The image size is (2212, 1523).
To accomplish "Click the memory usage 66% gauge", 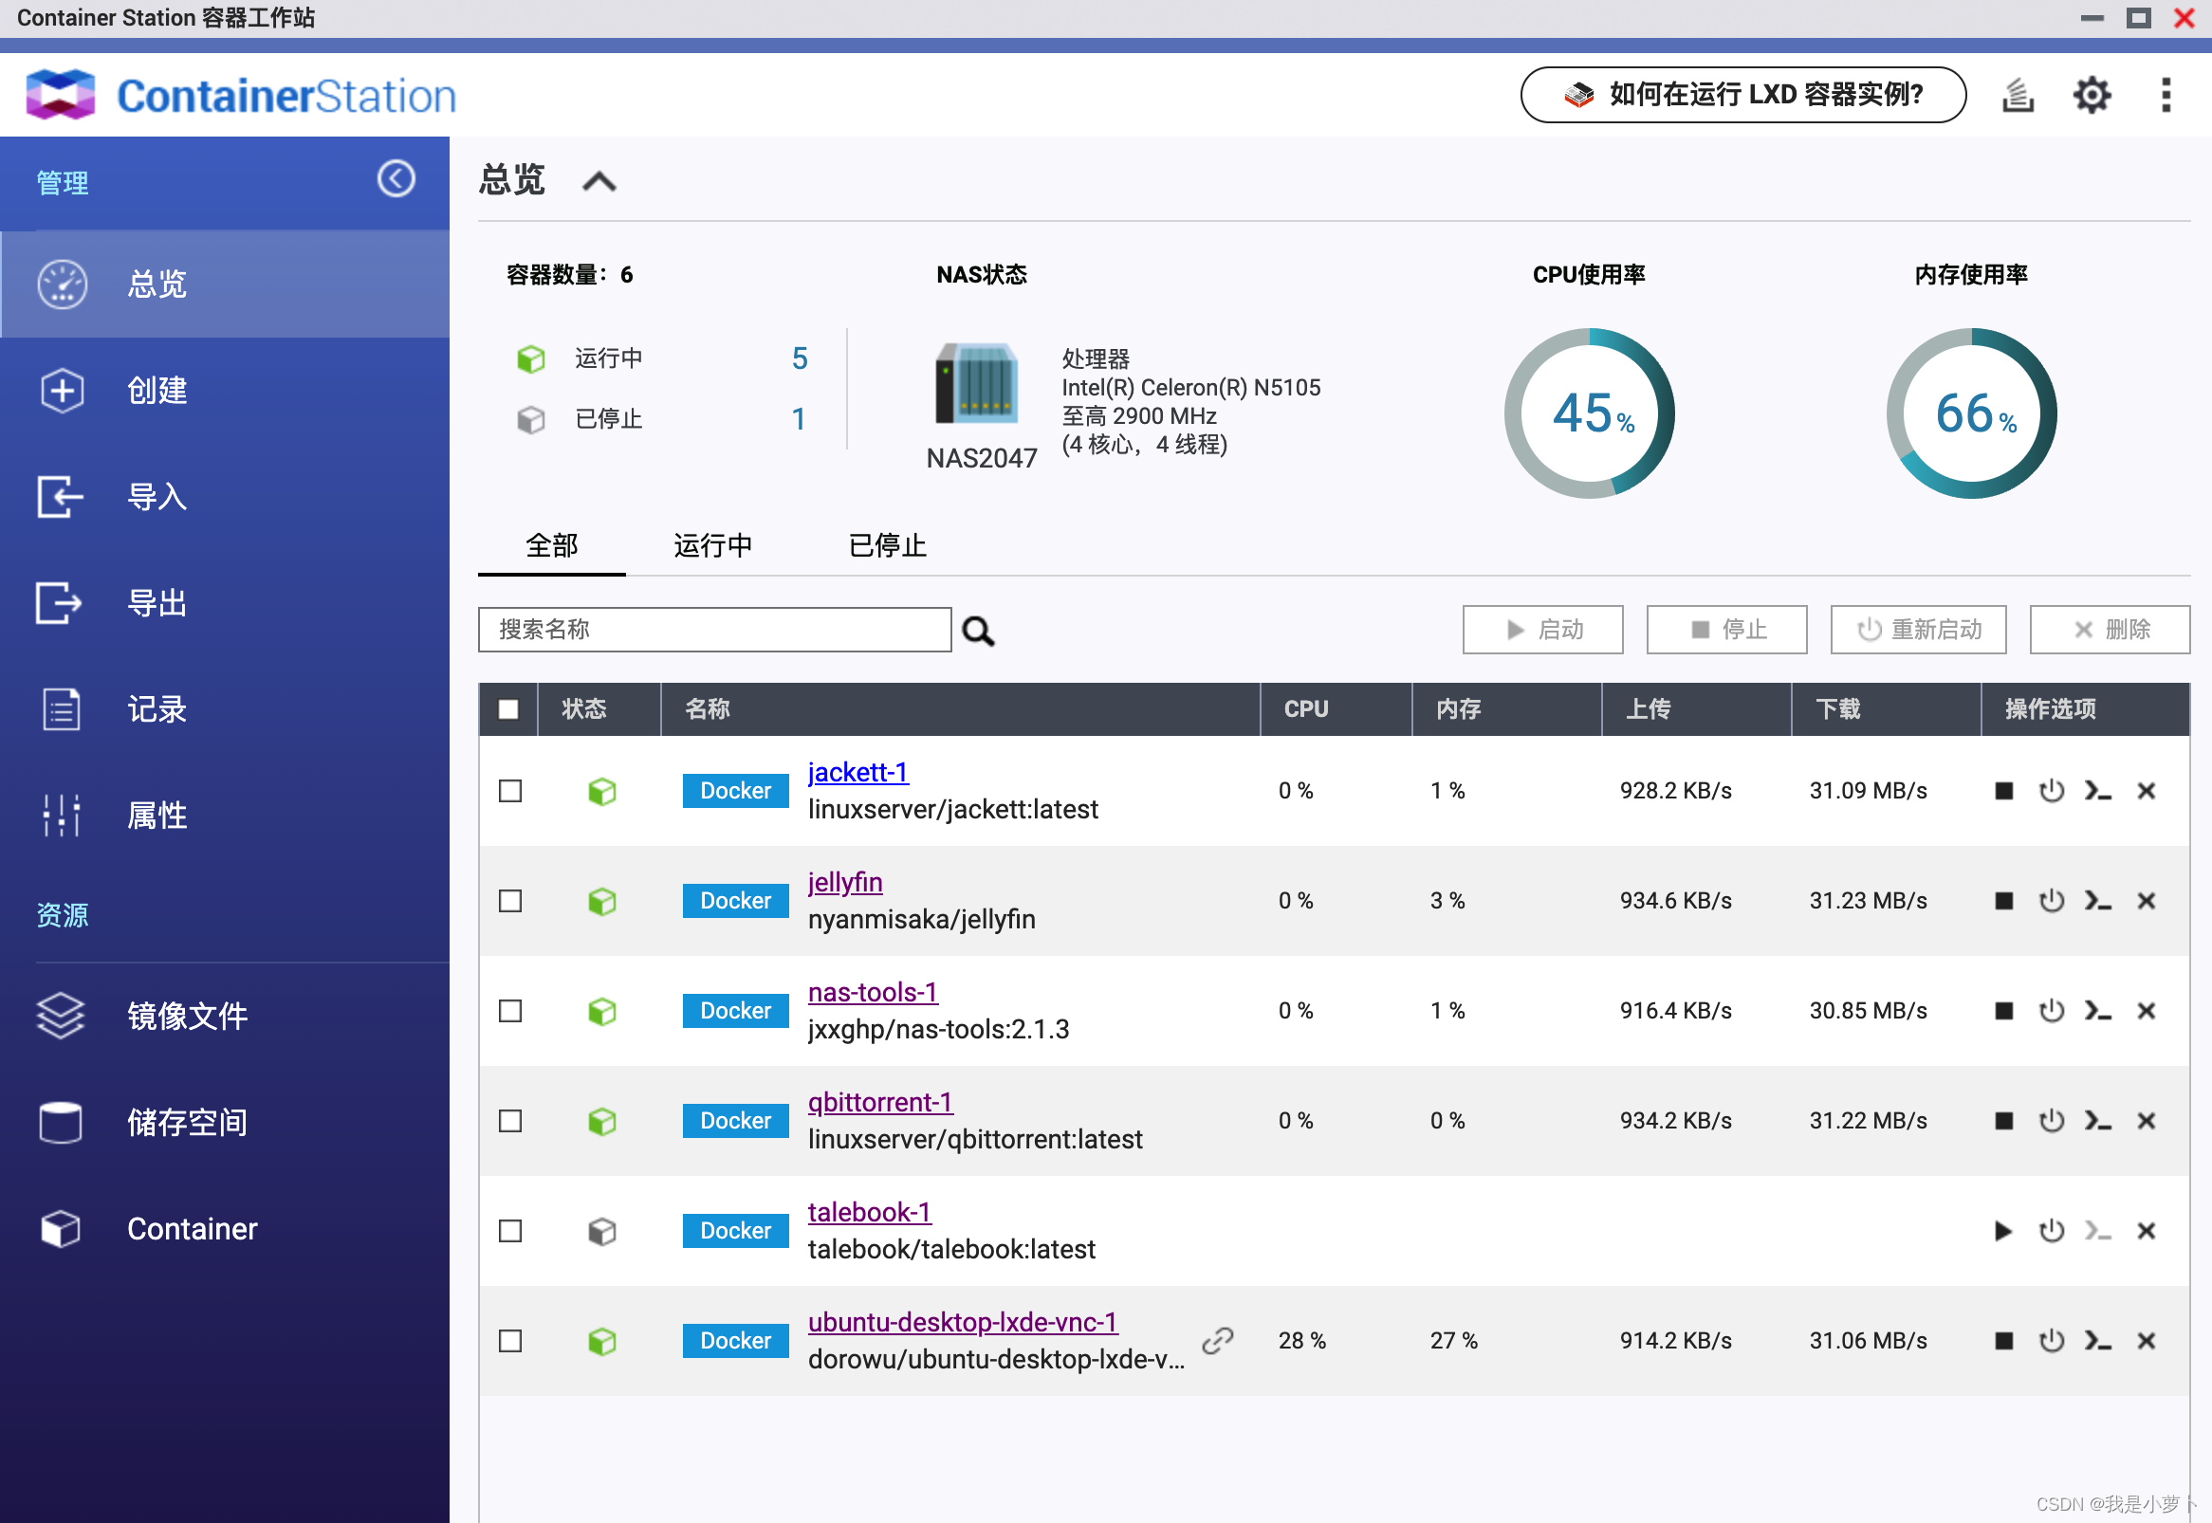I will (1970, 413).
